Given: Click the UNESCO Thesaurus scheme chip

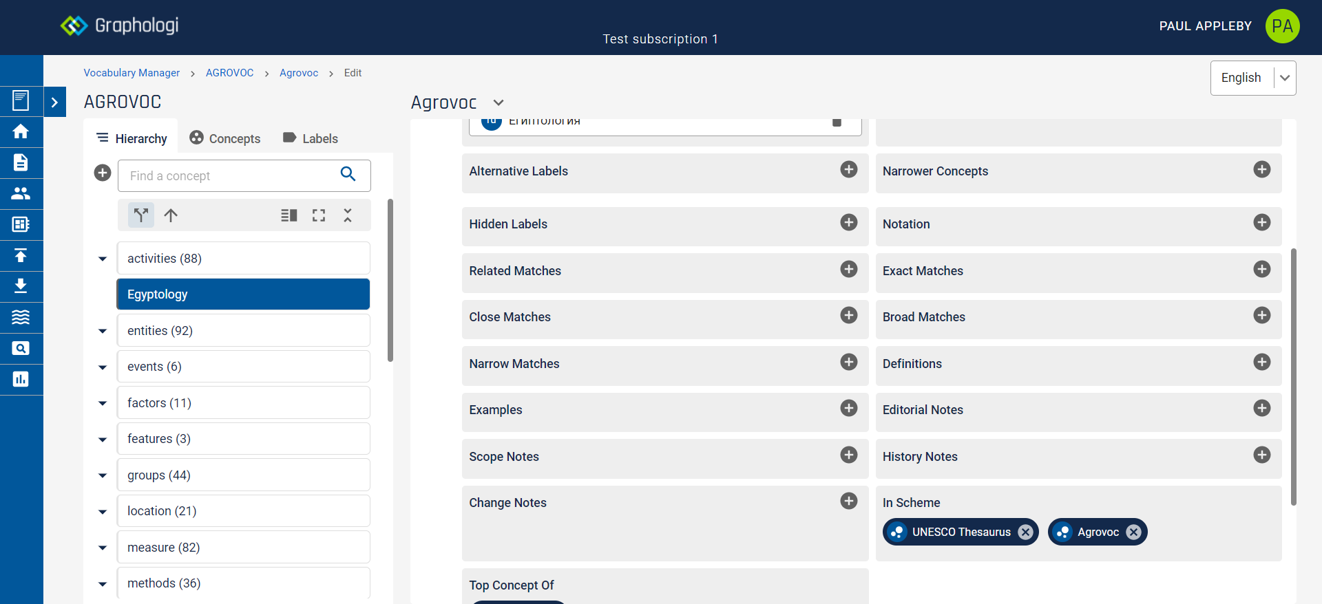Looking at the screenshot, I should [961, 532].
